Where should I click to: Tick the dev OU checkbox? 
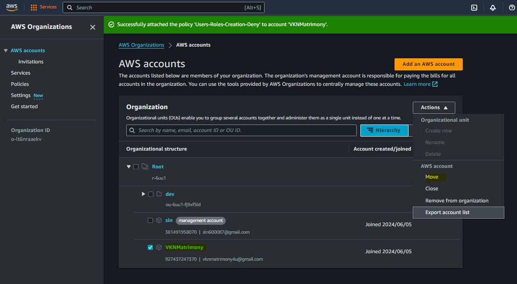coord(151,194)
